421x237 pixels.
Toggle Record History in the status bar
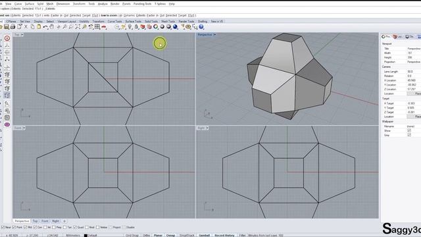click(224, 235)
